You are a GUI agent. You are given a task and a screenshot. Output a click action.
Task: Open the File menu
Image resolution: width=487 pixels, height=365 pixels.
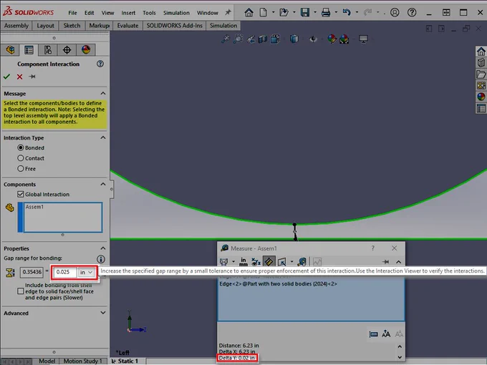click(x=72, y=13)
